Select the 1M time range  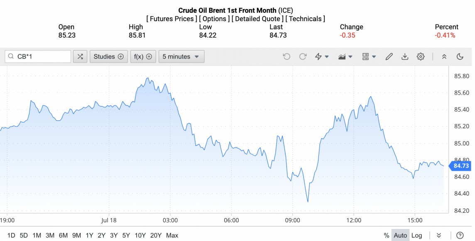tap(37, 235)
